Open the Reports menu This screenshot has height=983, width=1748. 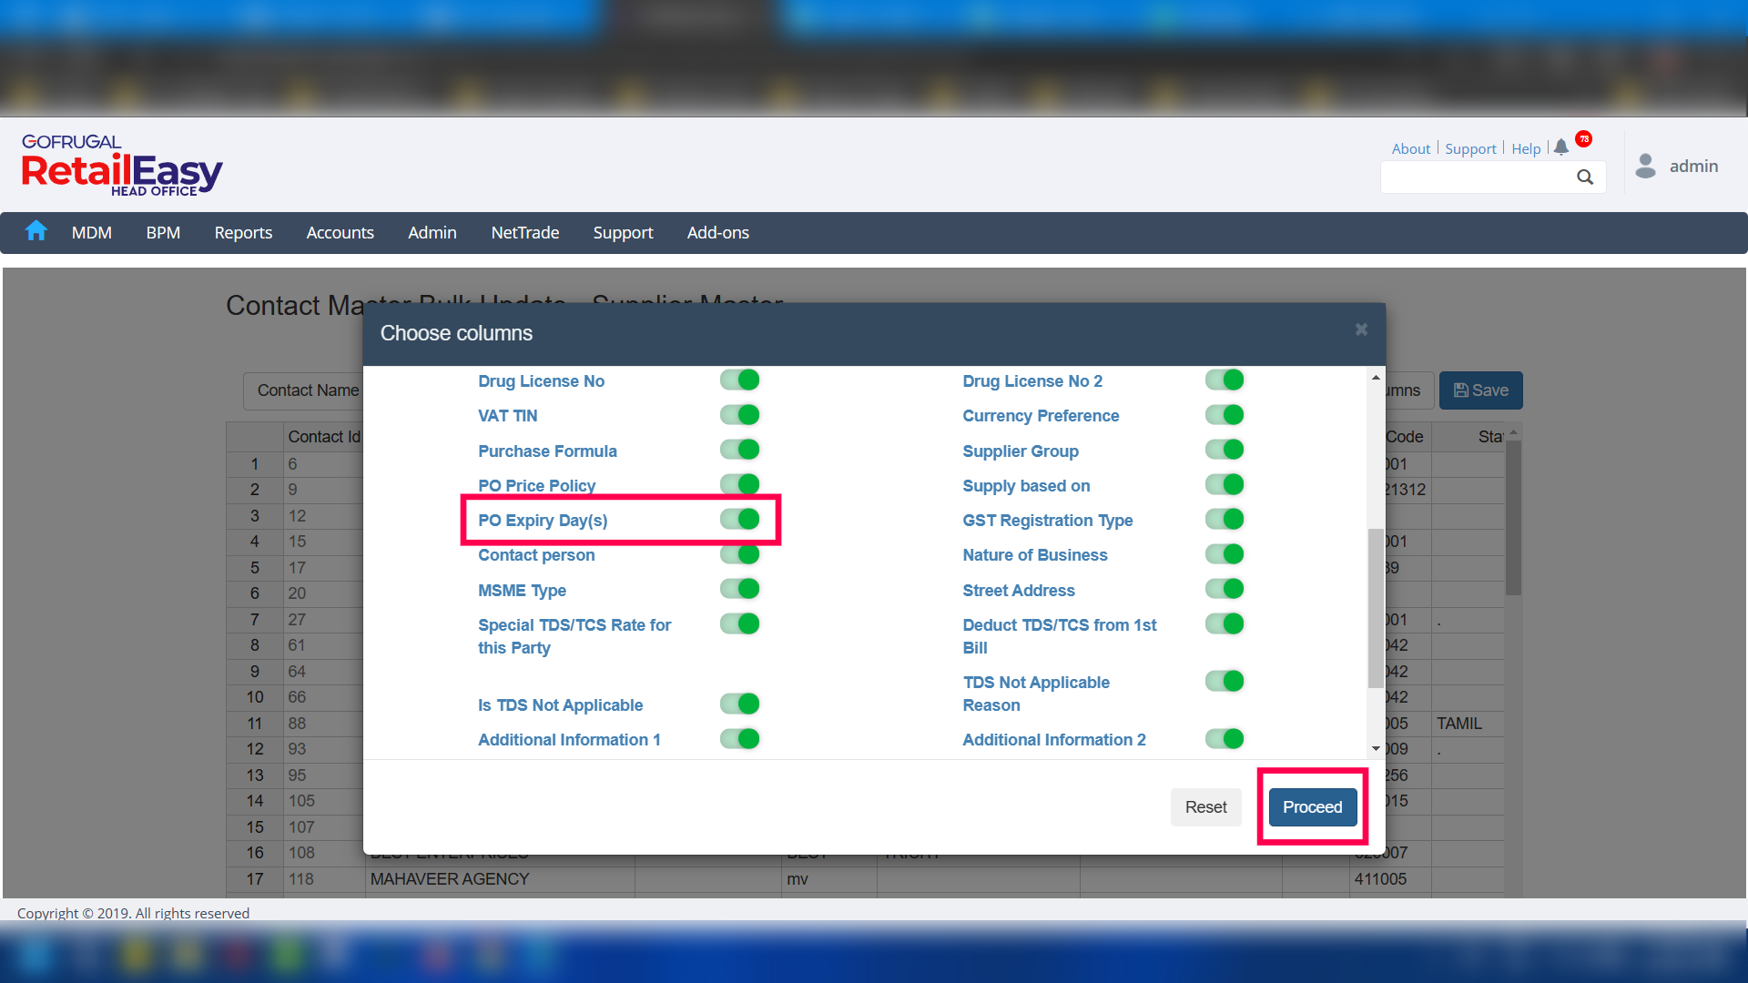point(243,233)
